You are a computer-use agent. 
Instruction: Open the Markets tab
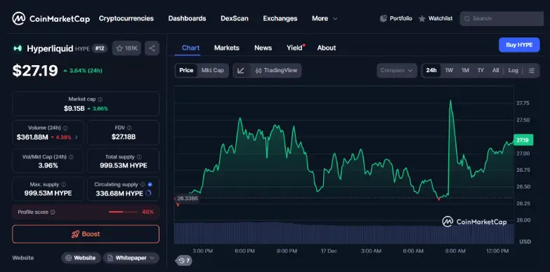click(x=227, y=48)
